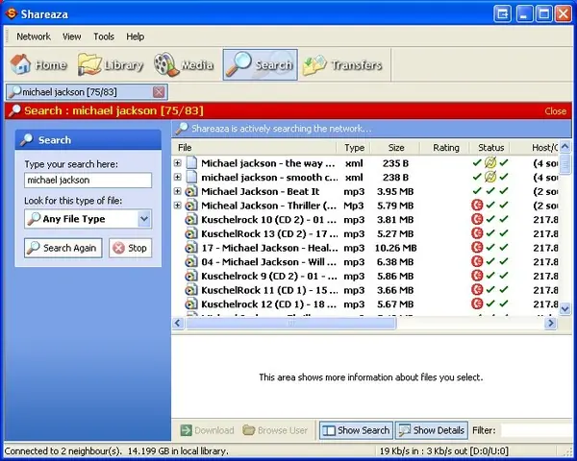Click audio icon of Beat It result
The height and width of the screenshot is (461, 577).
(x=191, y=191)
